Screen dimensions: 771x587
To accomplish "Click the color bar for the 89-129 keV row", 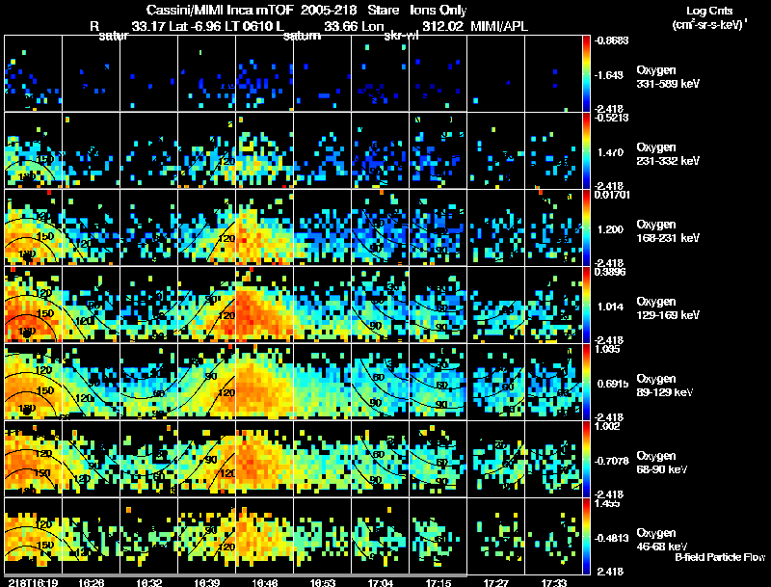I will [586, 382].
